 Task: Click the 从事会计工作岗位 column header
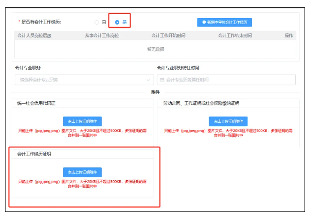(101, 35)
